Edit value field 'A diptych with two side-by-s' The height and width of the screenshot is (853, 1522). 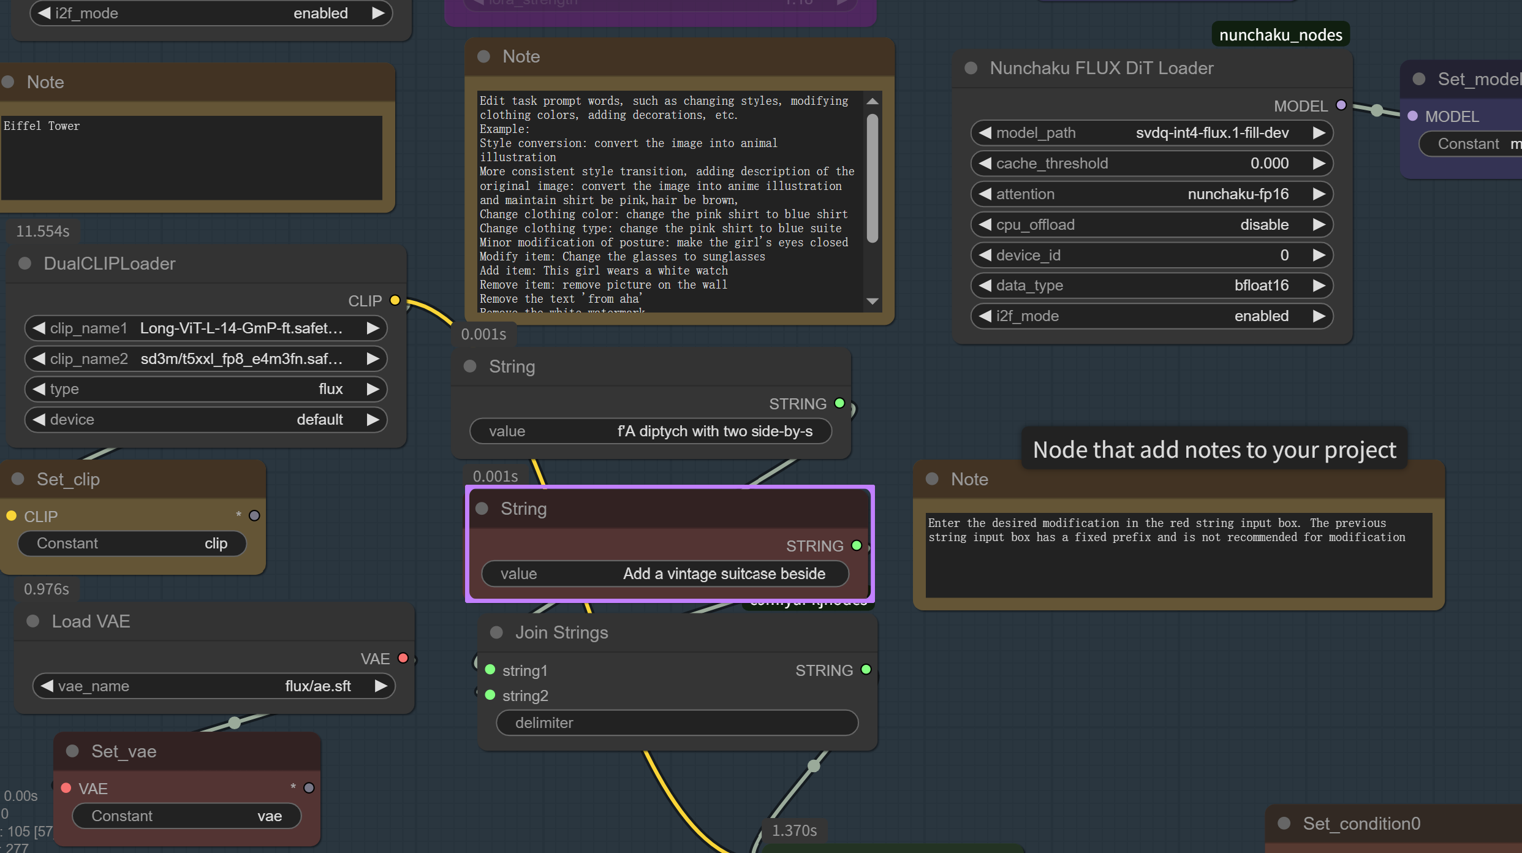point(651,431)
